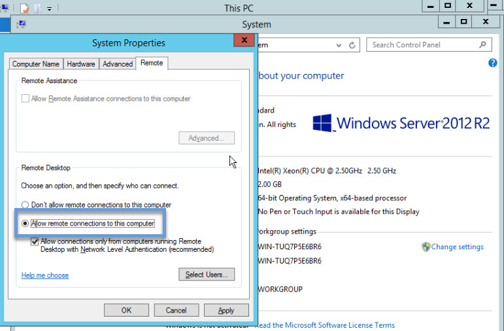Go to the Advanced tab
Image resolution: width=504 pixels, height=331 pixels.
coord(118,64)
